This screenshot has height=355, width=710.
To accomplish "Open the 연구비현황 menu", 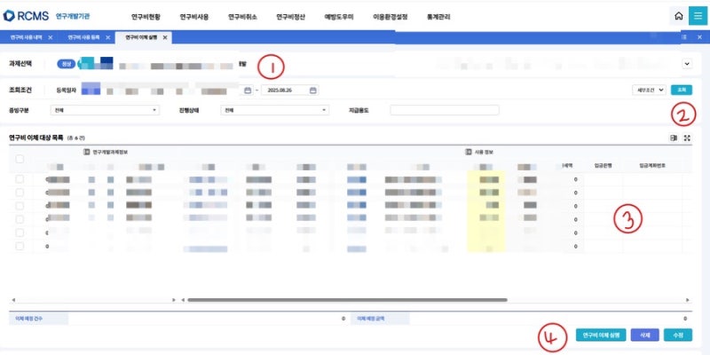I will point(146,17).
